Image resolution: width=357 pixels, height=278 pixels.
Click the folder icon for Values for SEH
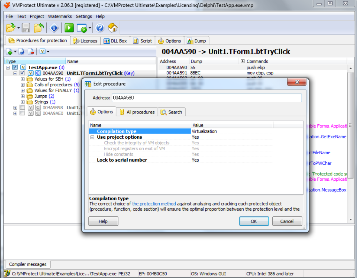coord(30,79)
